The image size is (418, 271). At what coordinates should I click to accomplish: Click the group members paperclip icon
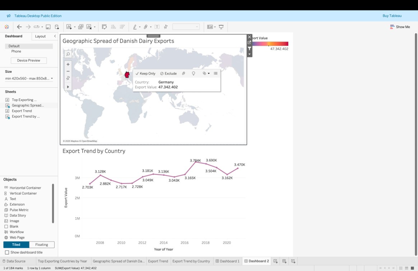point(145,27)
